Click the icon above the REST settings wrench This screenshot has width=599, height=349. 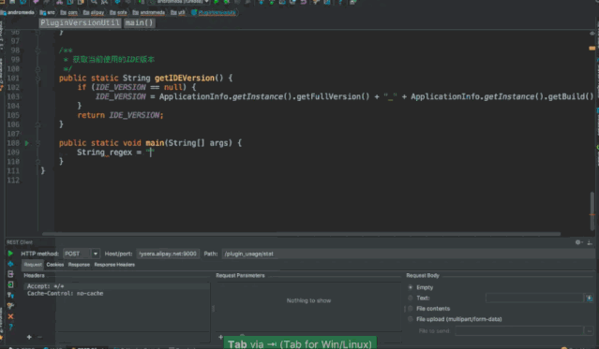pyautogui.click(x=10, y=296)
